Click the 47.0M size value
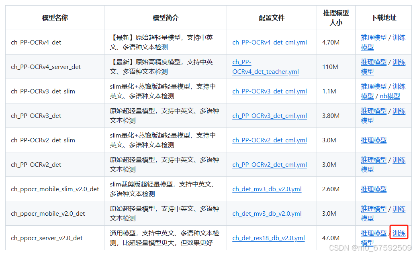413x255 pixels. (331, 238)
